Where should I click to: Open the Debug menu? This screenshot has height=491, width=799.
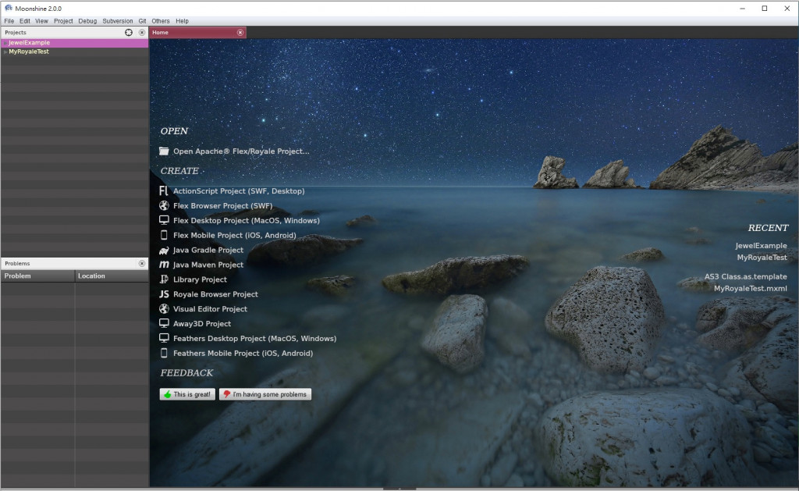coord(87,21)
